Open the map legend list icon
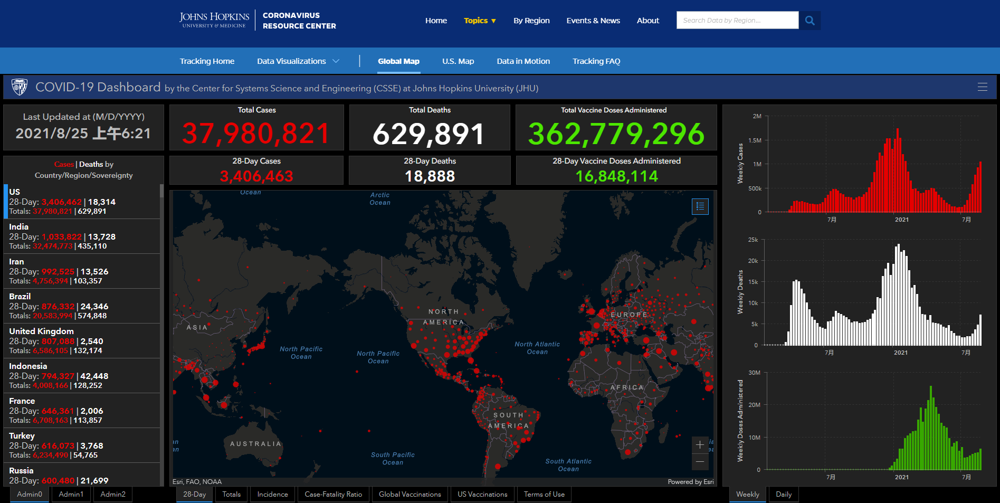 (x=700, y=206)
